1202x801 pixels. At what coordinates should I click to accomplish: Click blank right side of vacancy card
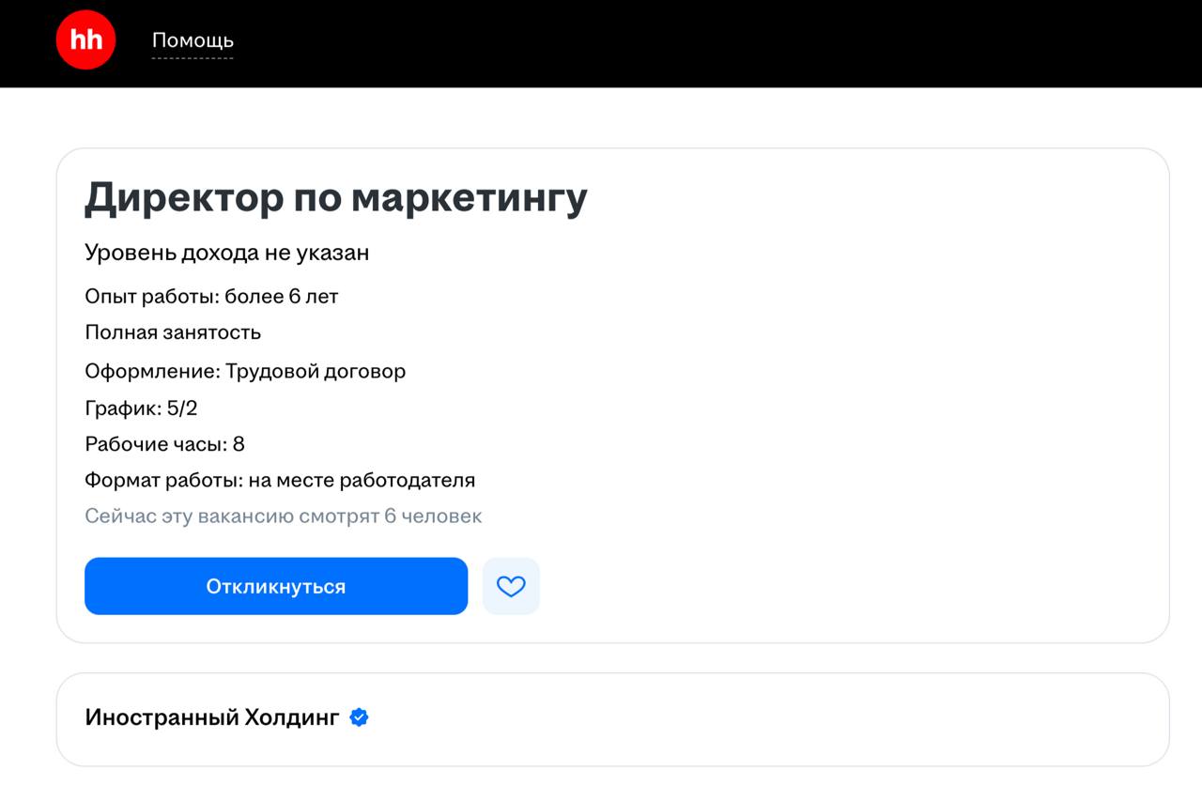(892, 394)
